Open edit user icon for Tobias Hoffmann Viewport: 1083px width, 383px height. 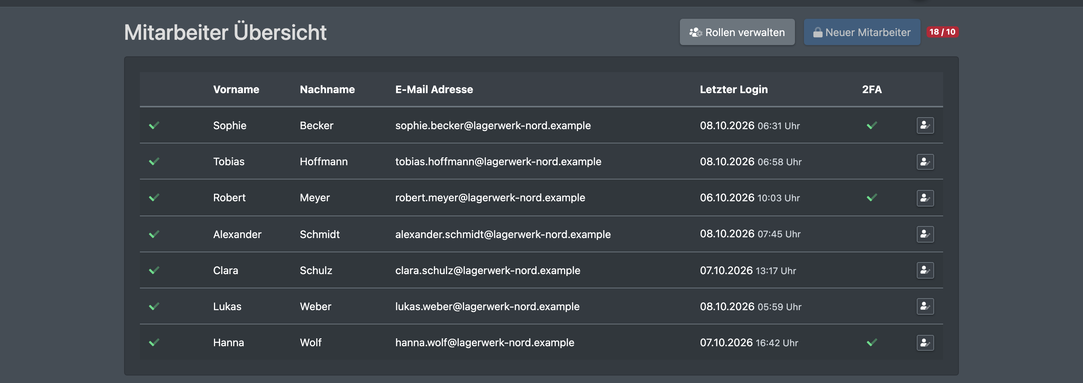point(925,162)
